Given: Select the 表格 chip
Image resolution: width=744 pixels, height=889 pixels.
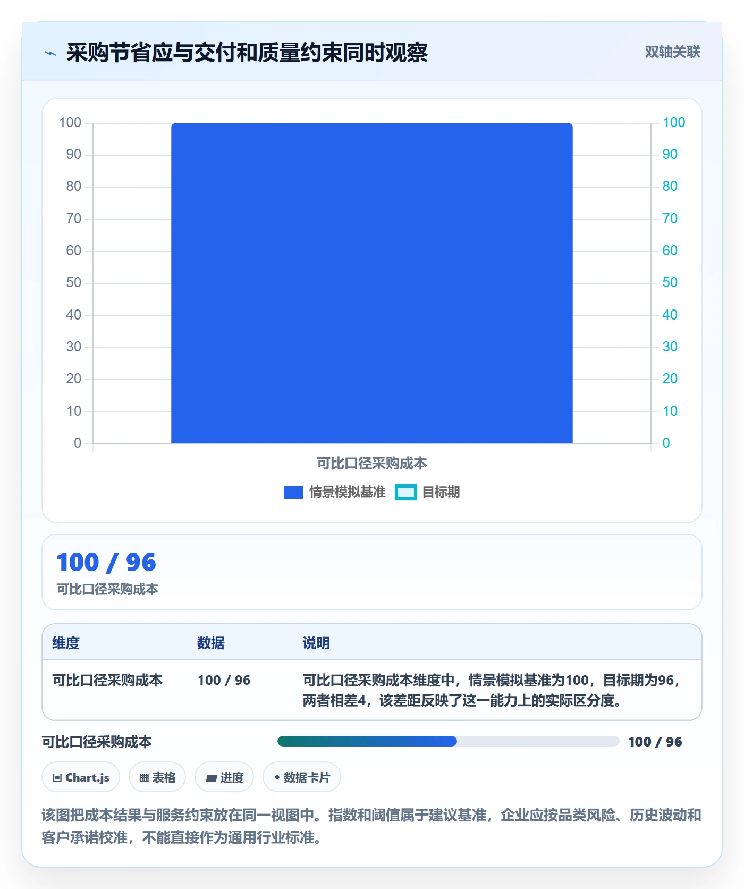Looking at the screenshot, I should pyautogui.click(x=157, y=777).
